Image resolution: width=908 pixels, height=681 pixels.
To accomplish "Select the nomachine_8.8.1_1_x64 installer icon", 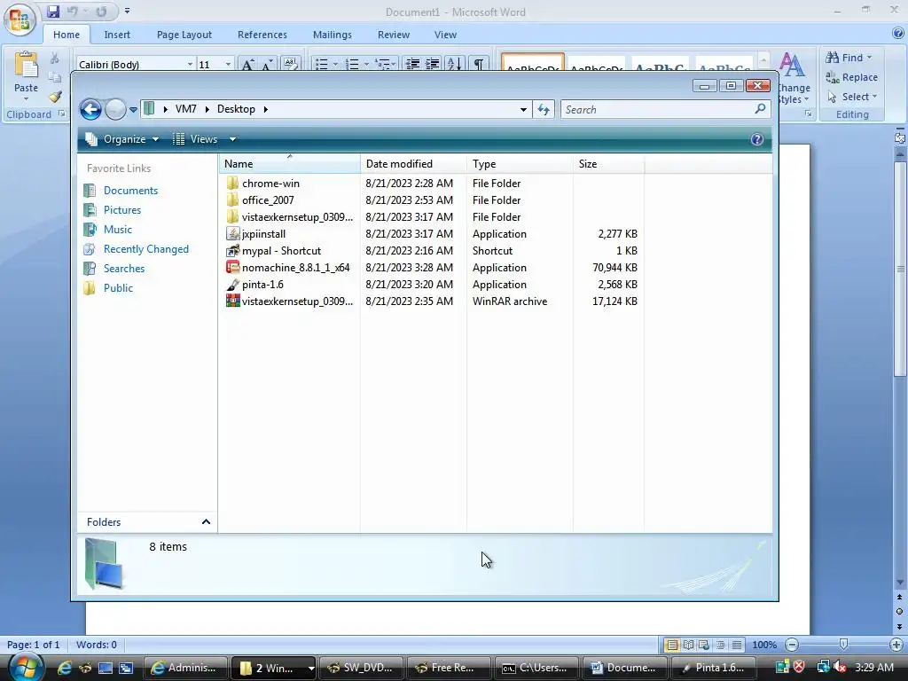I will [232, 267].
